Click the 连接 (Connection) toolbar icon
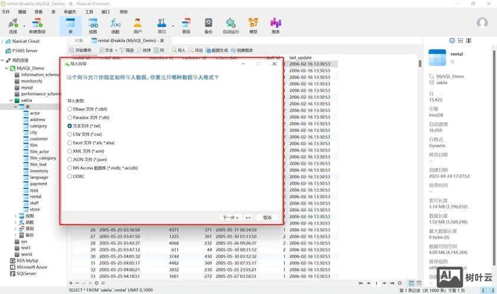The width and height of the screenshot is (497, 294). click(x=13, y=25)
